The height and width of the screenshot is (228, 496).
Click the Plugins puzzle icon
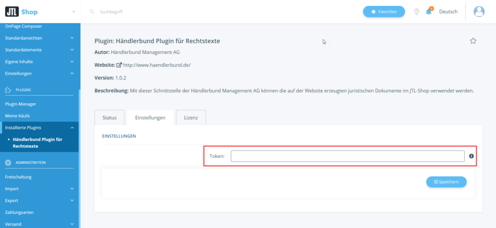point(8,90)
